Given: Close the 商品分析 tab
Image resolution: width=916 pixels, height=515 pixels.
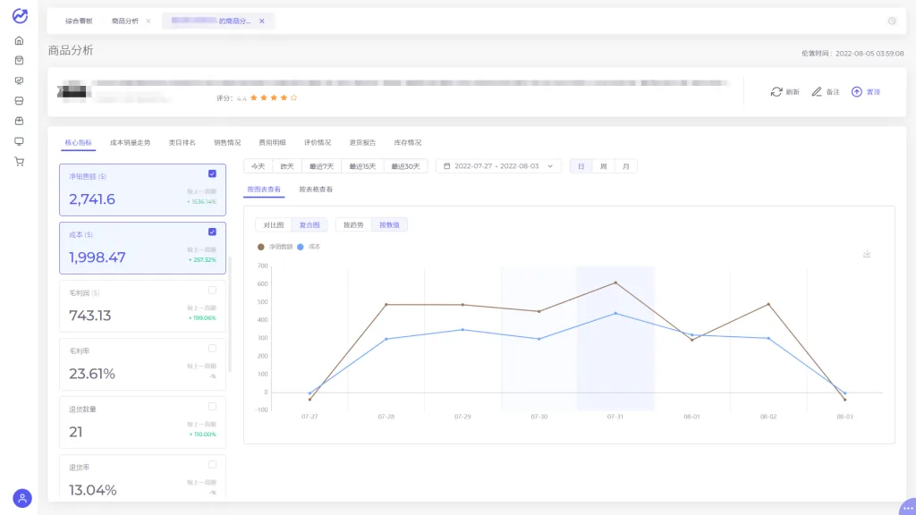Looking at the screenshot, I should click(x=148, y=21).
